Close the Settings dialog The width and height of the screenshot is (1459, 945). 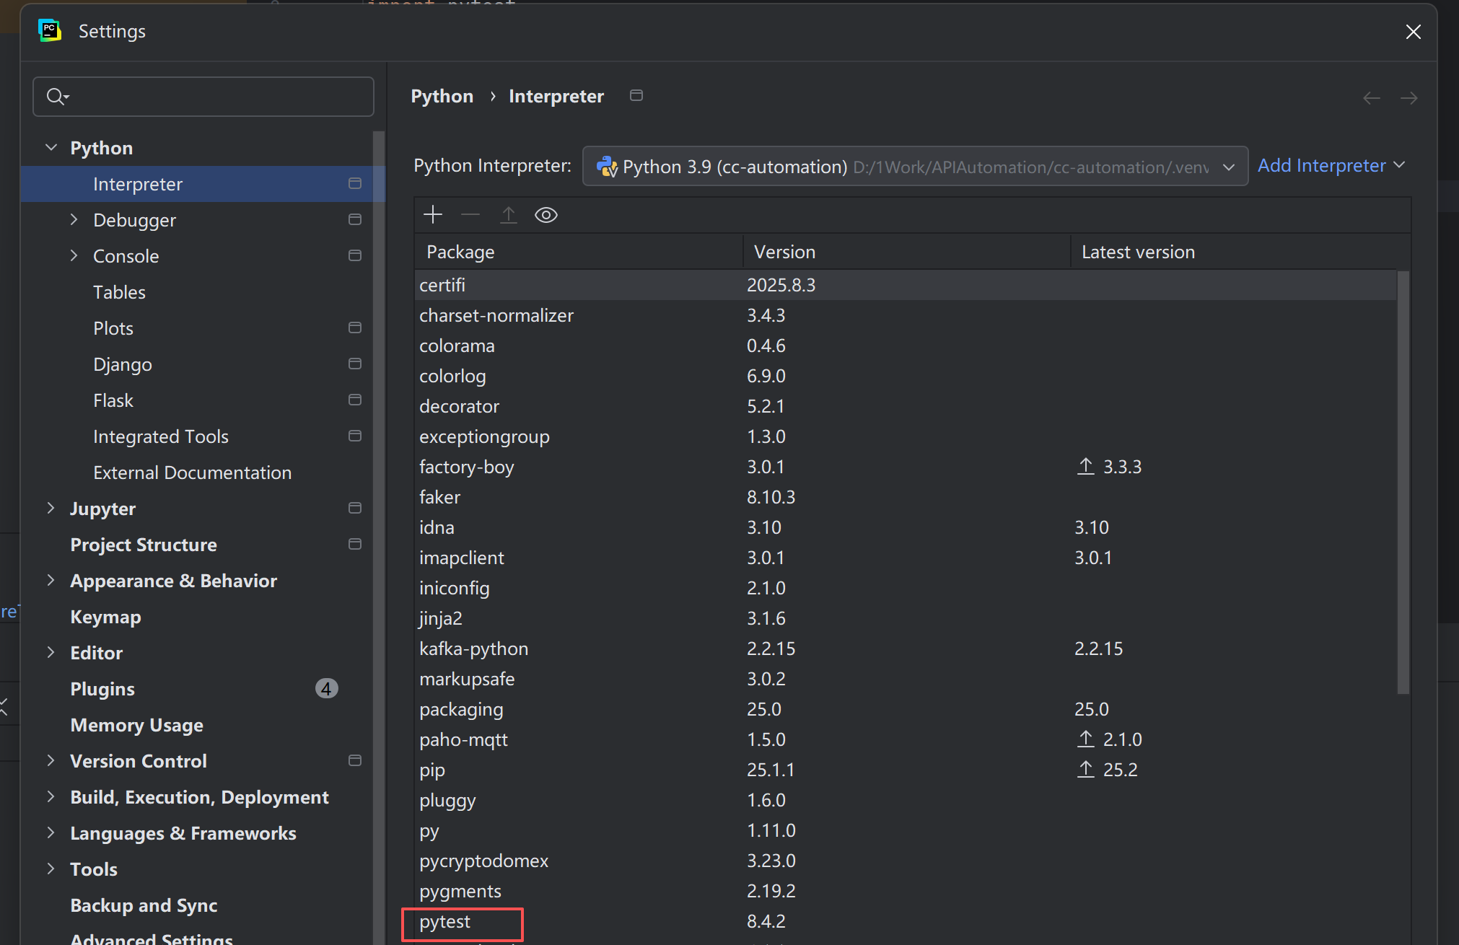click(1413, 32)
